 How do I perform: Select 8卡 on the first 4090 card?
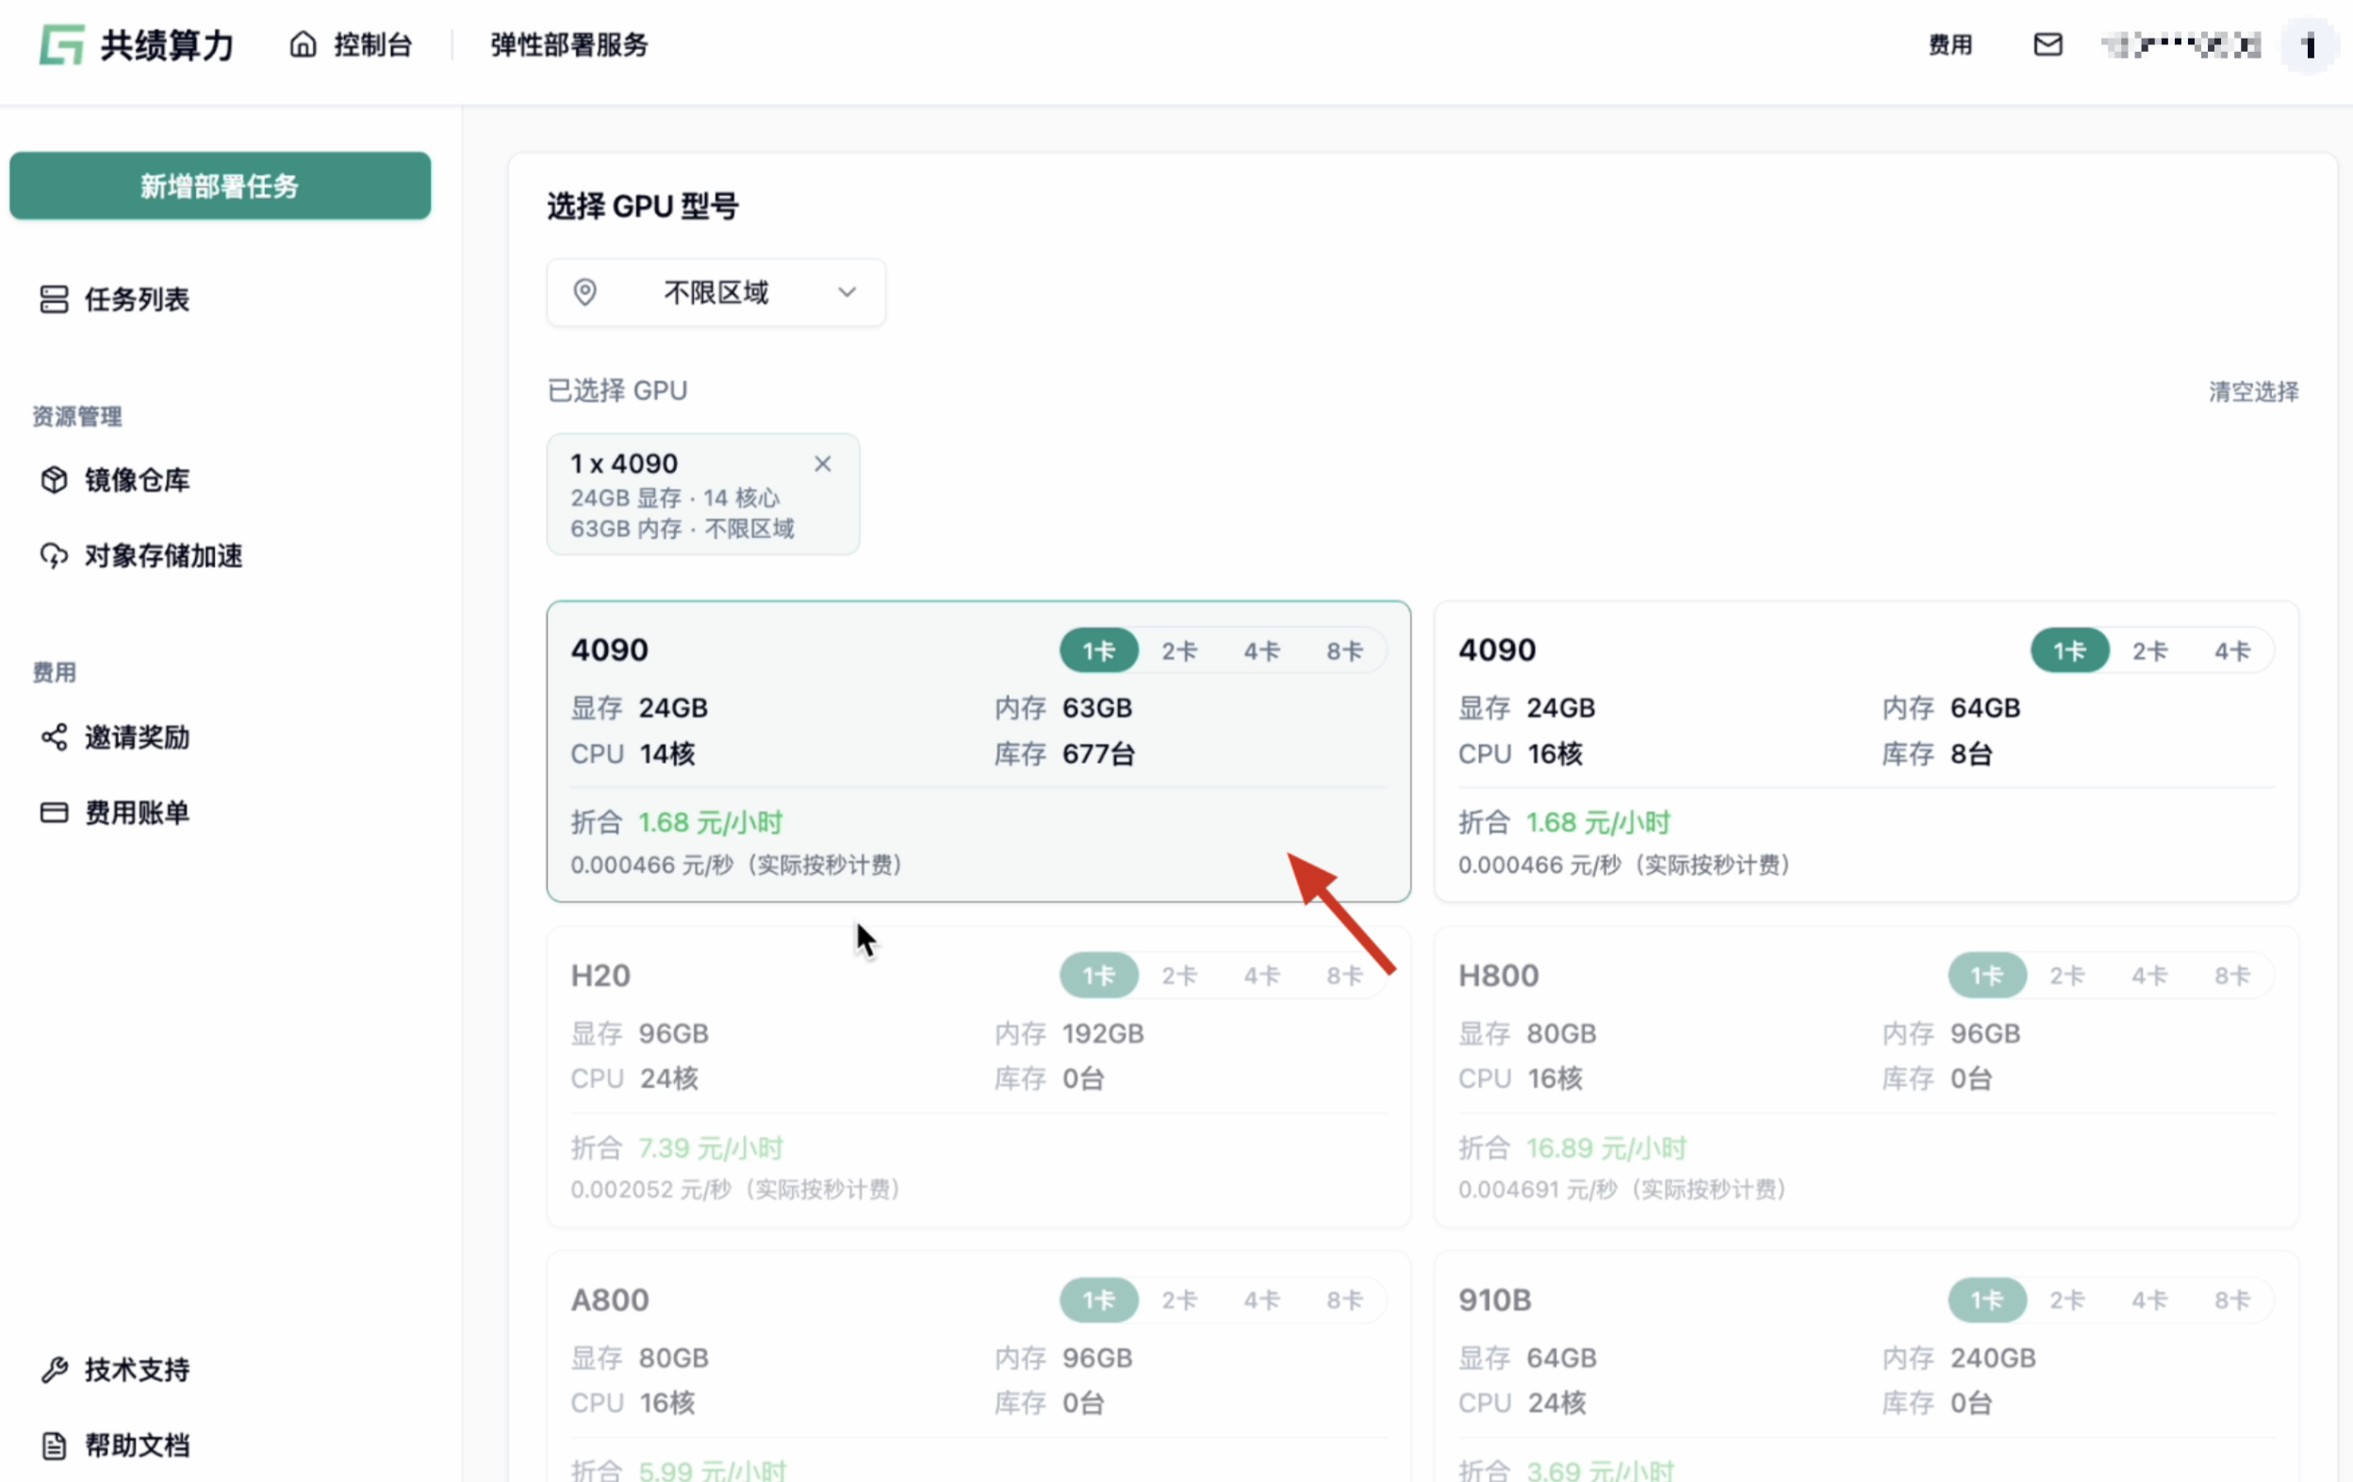tap(1344, 650)
